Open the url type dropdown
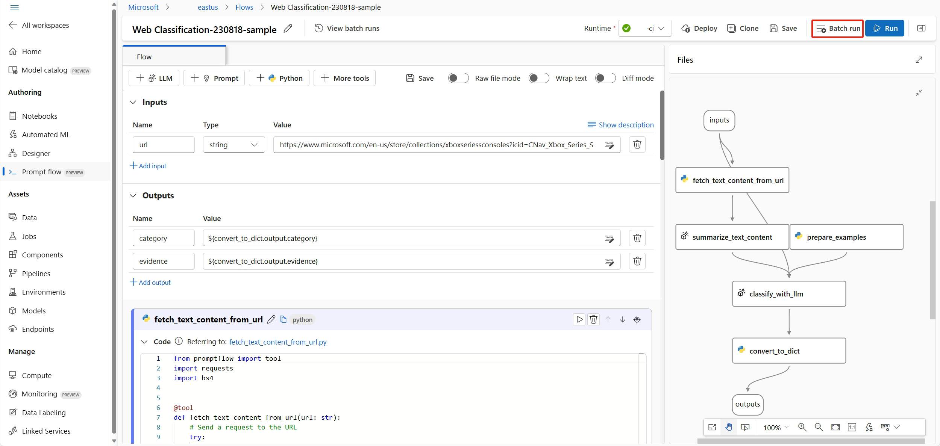 [234, 145]
